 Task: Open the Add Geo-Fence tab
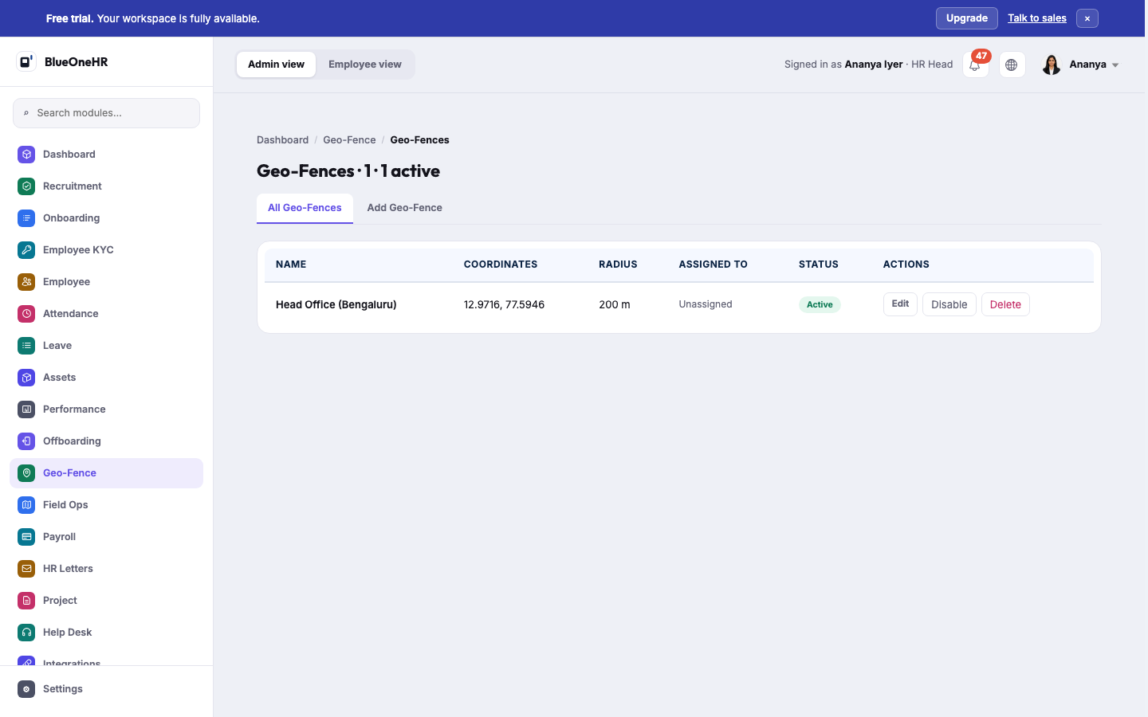405,208
